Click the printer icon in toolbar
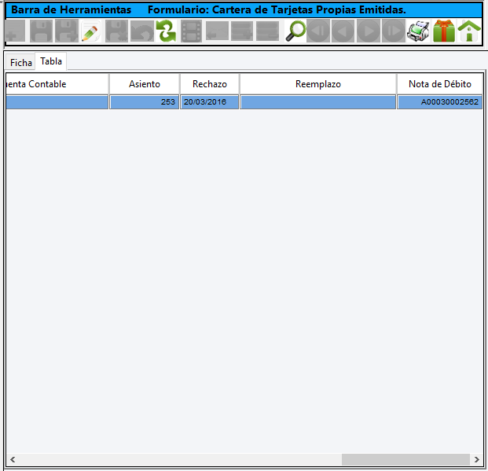 coord(418,31)
